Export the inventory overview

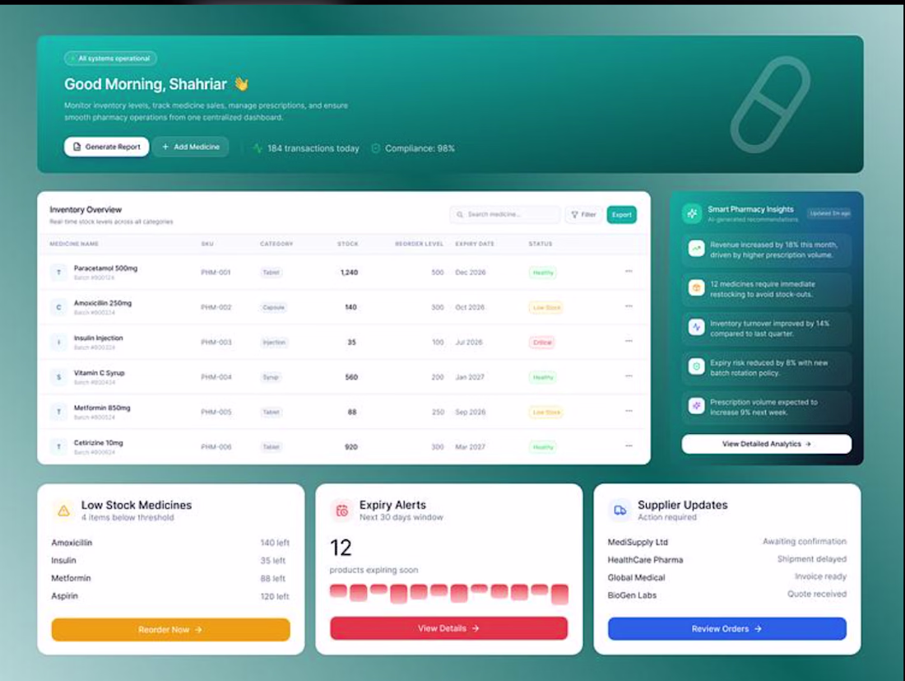point(622,215)
